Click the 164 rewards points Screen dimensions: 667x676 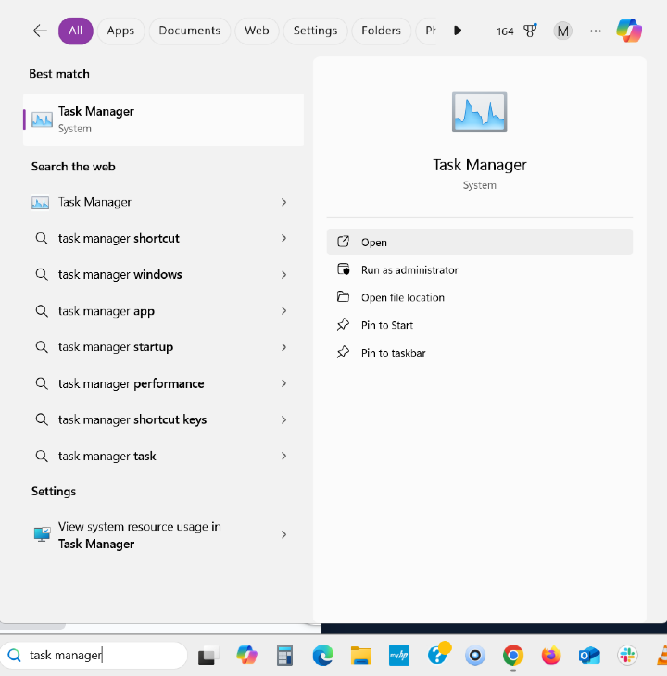[x=505, y=31]
